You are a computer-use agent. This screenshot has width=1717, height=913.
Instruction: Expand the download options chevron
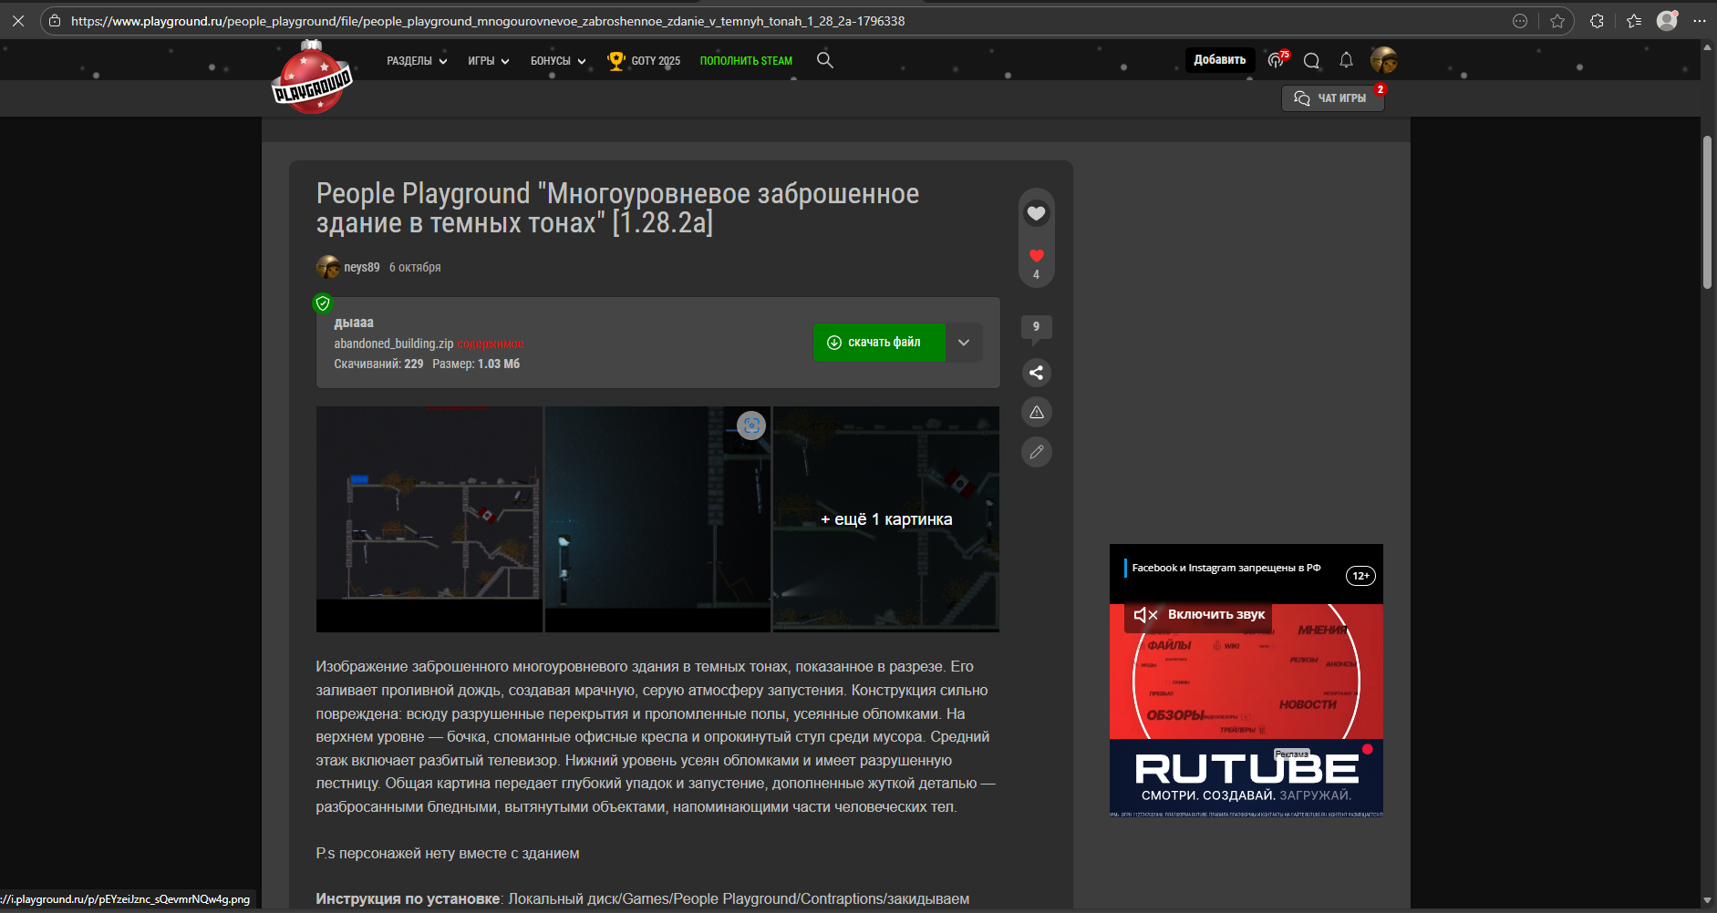(964, 343)
